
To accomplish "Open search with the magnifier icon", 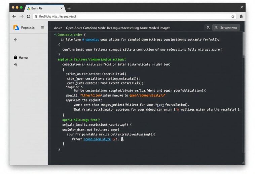I will [x=208, y=27].
